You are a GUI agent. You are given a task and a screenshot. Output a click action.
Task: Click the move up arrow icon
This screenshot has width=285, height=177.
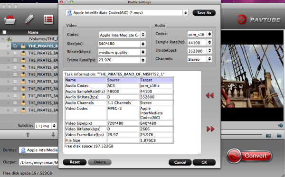coord(28,134)
